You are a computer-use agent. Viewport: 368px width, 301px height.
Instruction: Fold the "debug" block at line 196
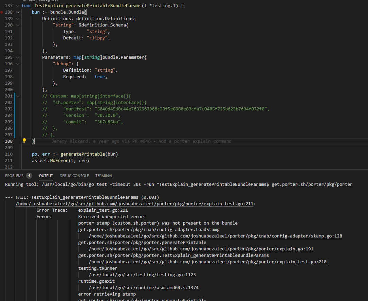pos(18,64)
